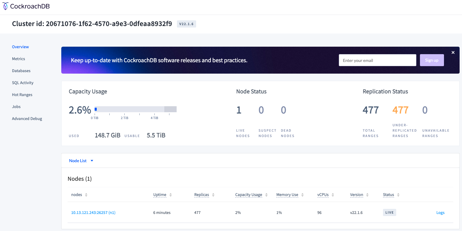This screenshot has height=231, width=462.
Task: Focus the Enter your email field
Action: tap(377, 60)
